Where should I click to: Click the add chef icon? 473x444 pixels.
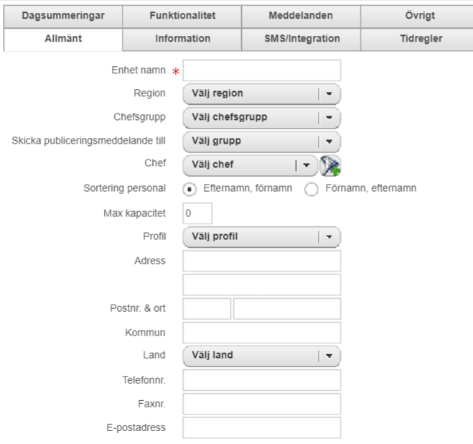tap(330, 165)
